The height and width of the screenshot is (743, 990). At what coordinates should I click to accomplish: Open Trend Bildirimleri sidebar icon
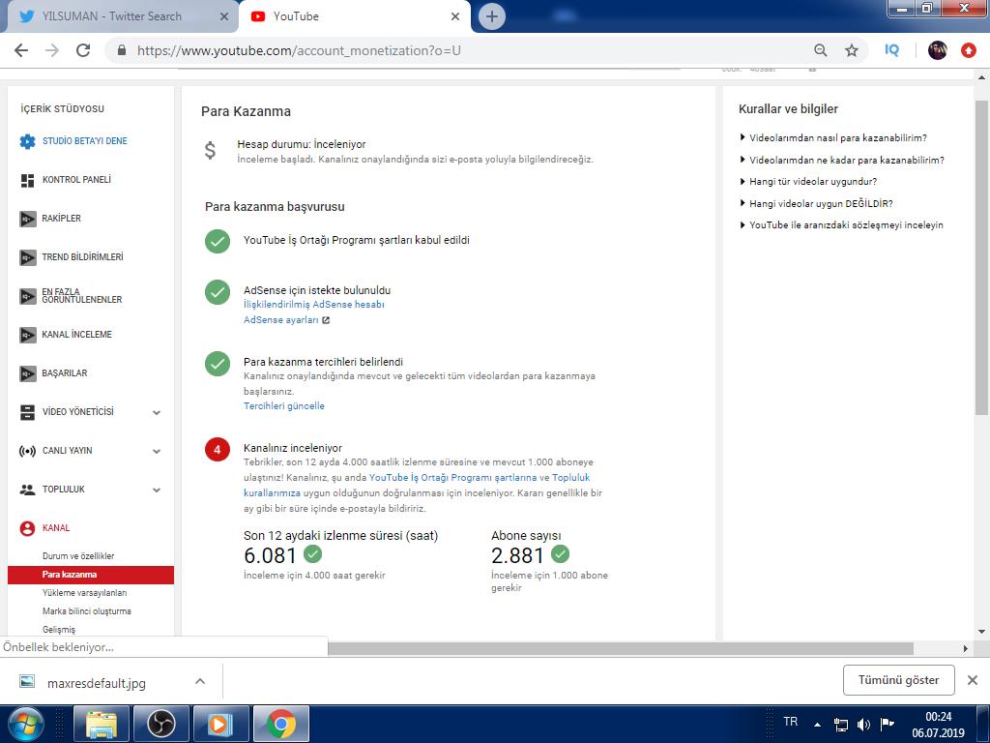point(28,257)
